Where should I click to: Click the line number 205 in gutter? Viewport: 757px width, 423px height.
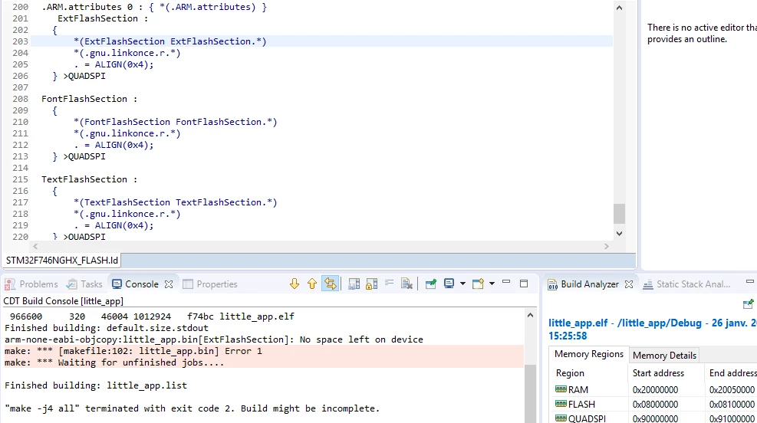(x=20, y=64)
